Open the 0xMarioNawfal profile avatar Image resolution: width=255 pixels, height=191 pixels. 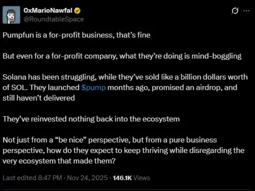tap(11, 15)
